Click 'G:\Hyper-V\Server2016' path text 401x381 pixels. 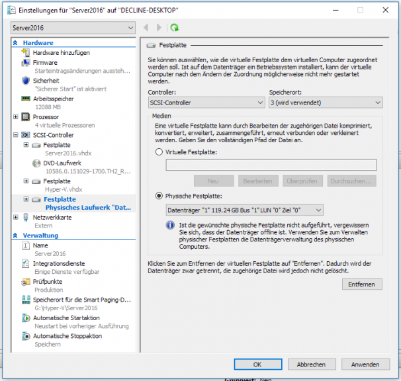pos(66,308)
